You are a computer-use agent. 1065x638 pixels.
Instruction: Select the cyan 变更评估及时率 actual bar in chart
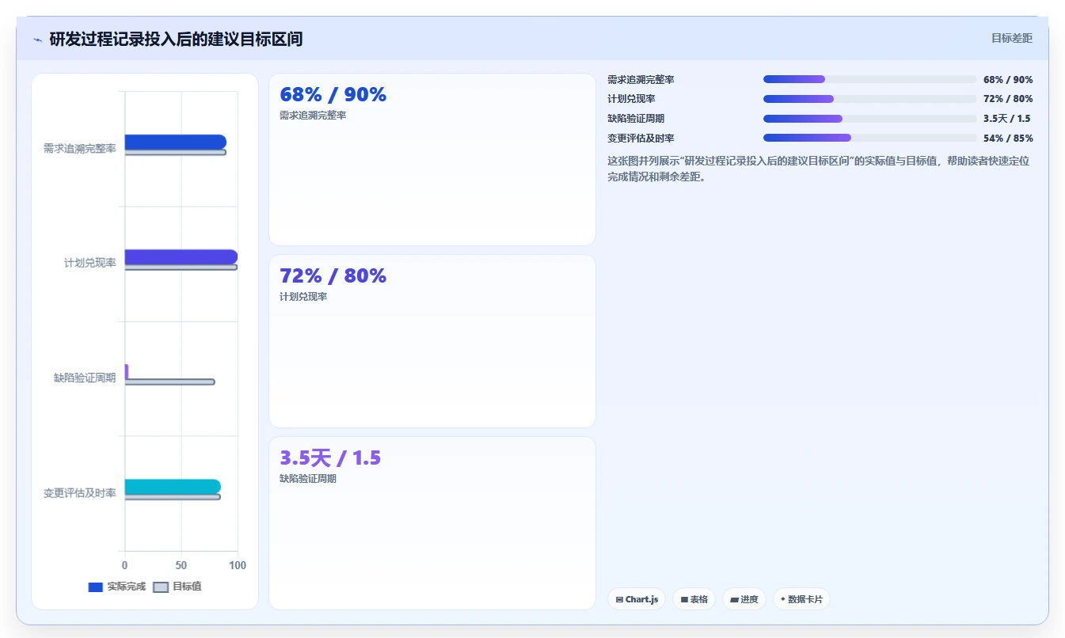click(173, 486)
